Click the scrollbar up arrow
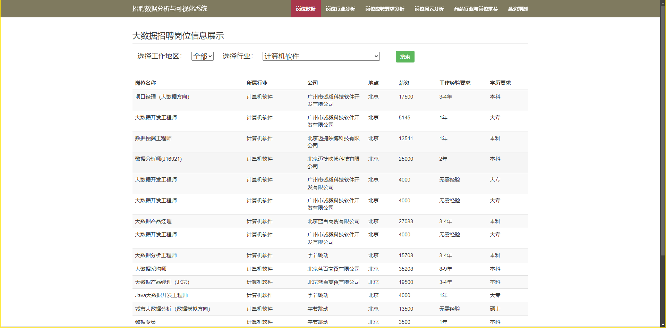 tap(663, 3)
